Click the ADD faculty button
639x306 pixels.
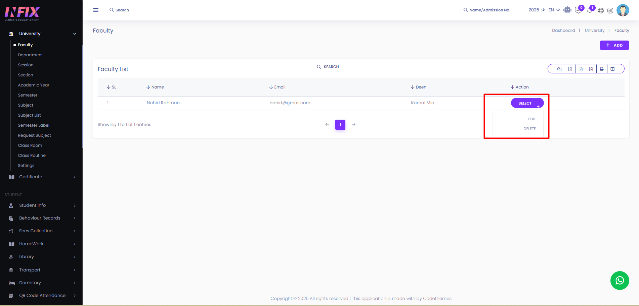click(x=614, y=45)
